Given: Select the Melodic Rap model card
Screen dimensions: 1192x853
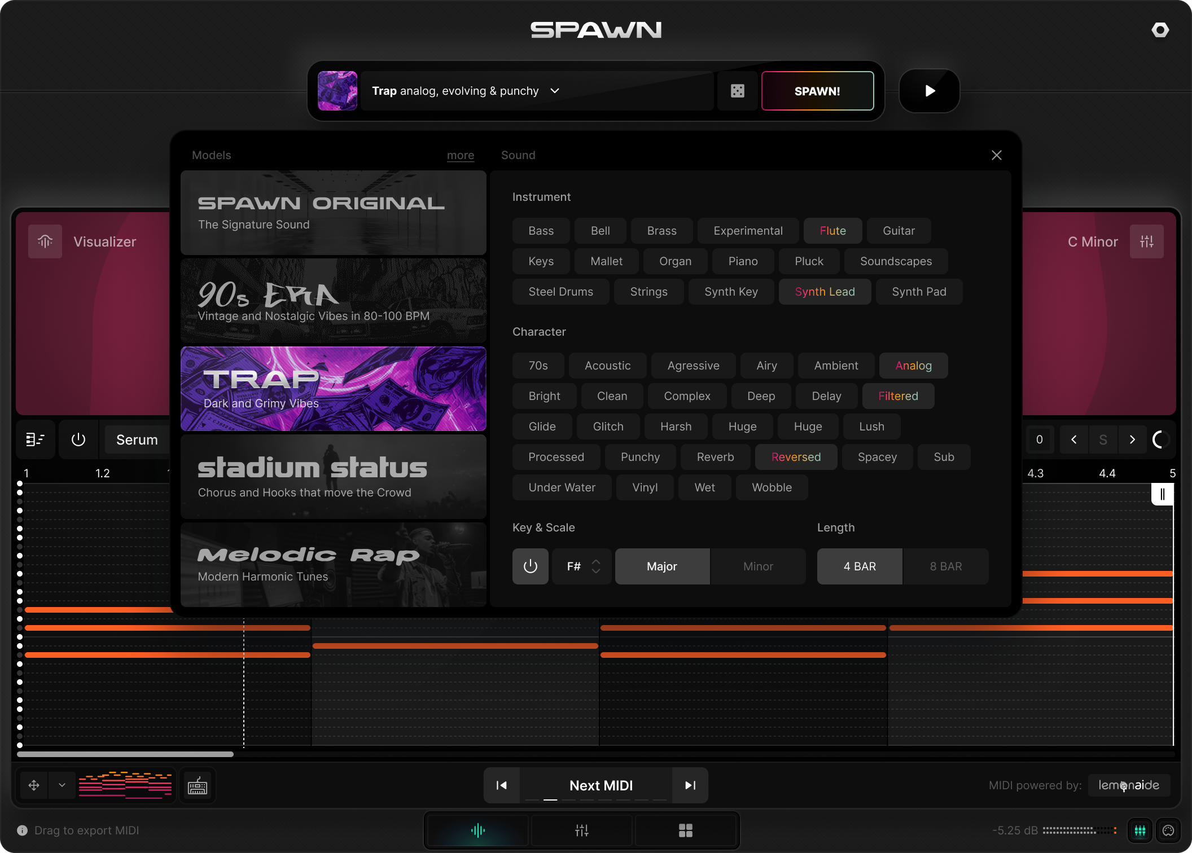Looking at the screenshot, I should pos(334,565).
